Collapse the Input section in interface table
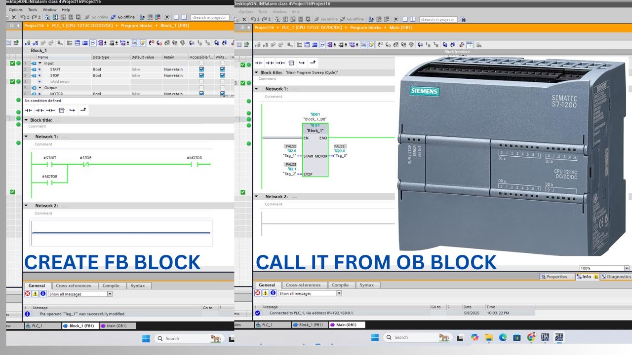632x355 pixels. 40,63
